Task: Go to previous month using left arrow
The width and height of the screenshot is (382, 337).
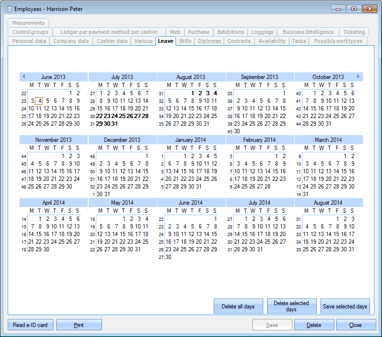Action: tap(23, 76)
